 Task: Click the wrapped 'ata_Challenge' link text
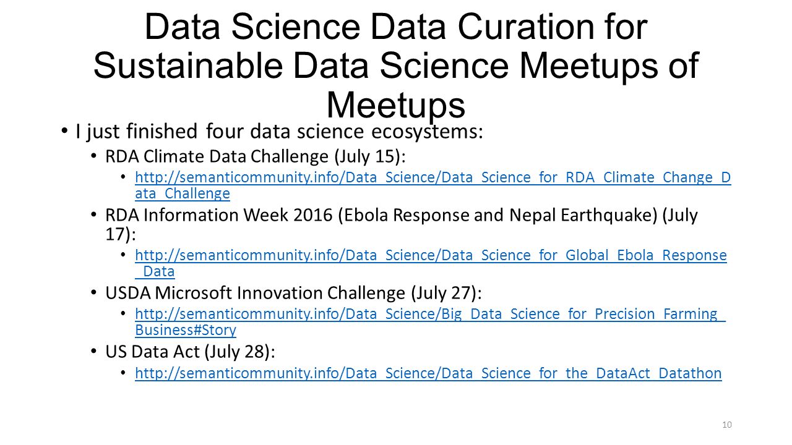(183, 193)
